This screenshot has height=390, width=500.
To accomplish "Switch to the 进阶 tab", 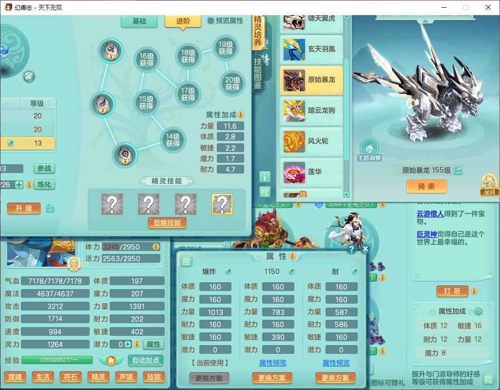I will pyautogui.click(x=183, y=21).
